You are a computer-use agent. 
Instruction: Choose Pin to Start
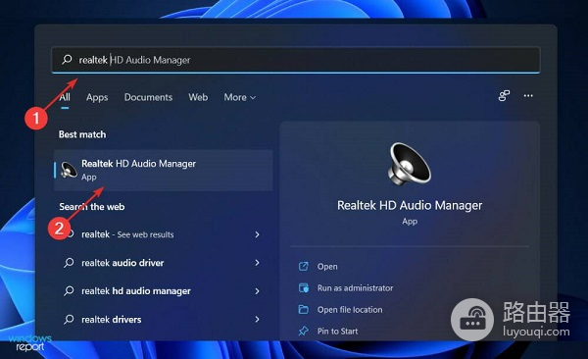click(337, 331)
